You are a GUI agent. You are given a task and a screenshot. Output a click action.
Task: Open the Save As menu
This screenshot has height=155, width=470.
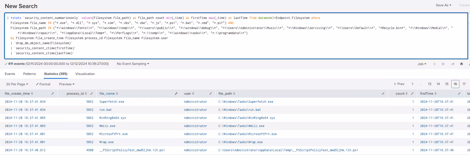tap(443, 5)
